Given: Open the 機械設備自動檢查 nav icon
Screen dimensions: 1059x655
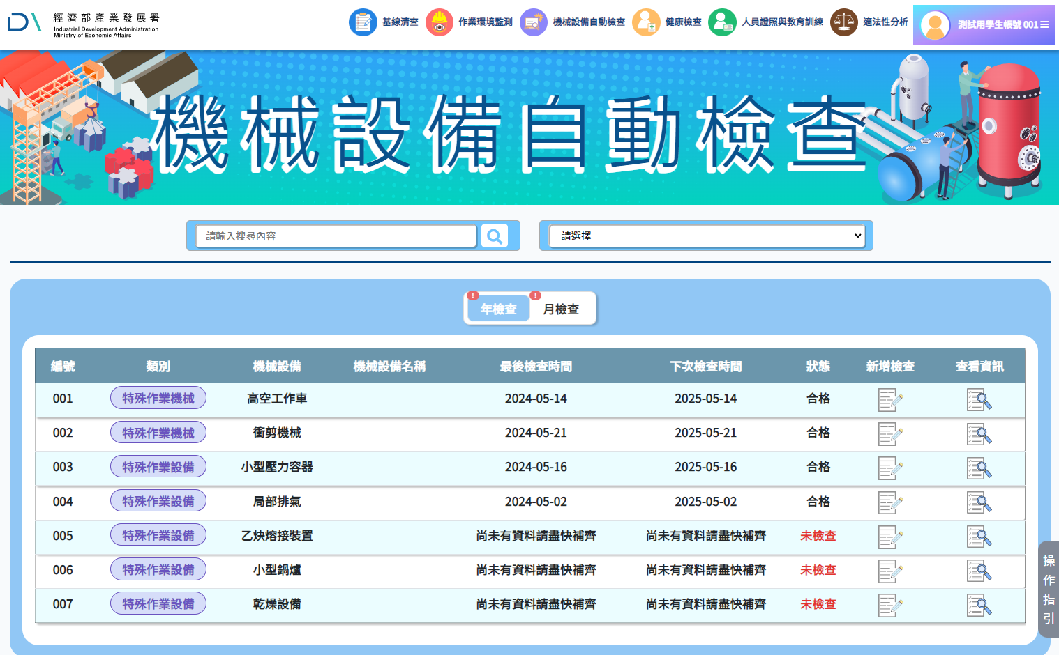Looking at the screenshot, I should coord(534,22).
